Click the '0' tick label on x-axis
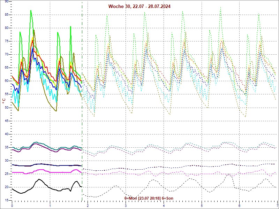The height and width of the screenshot is (209, 279). coord(12,206)
